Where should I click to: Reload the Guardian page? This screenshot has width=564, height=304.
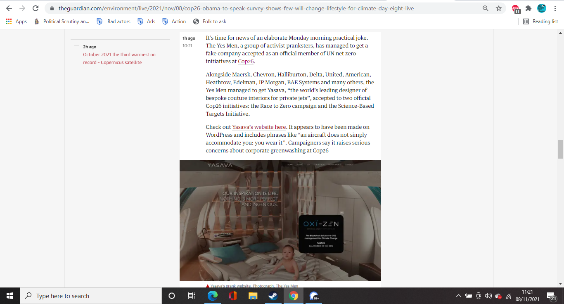pyautogui.click(x=36, y=8)
